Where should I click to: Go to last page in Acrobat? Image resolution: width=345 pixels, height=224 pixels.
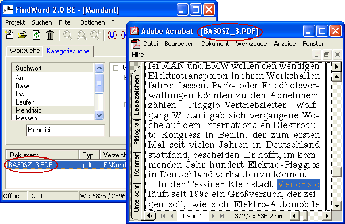click(222, 216)
